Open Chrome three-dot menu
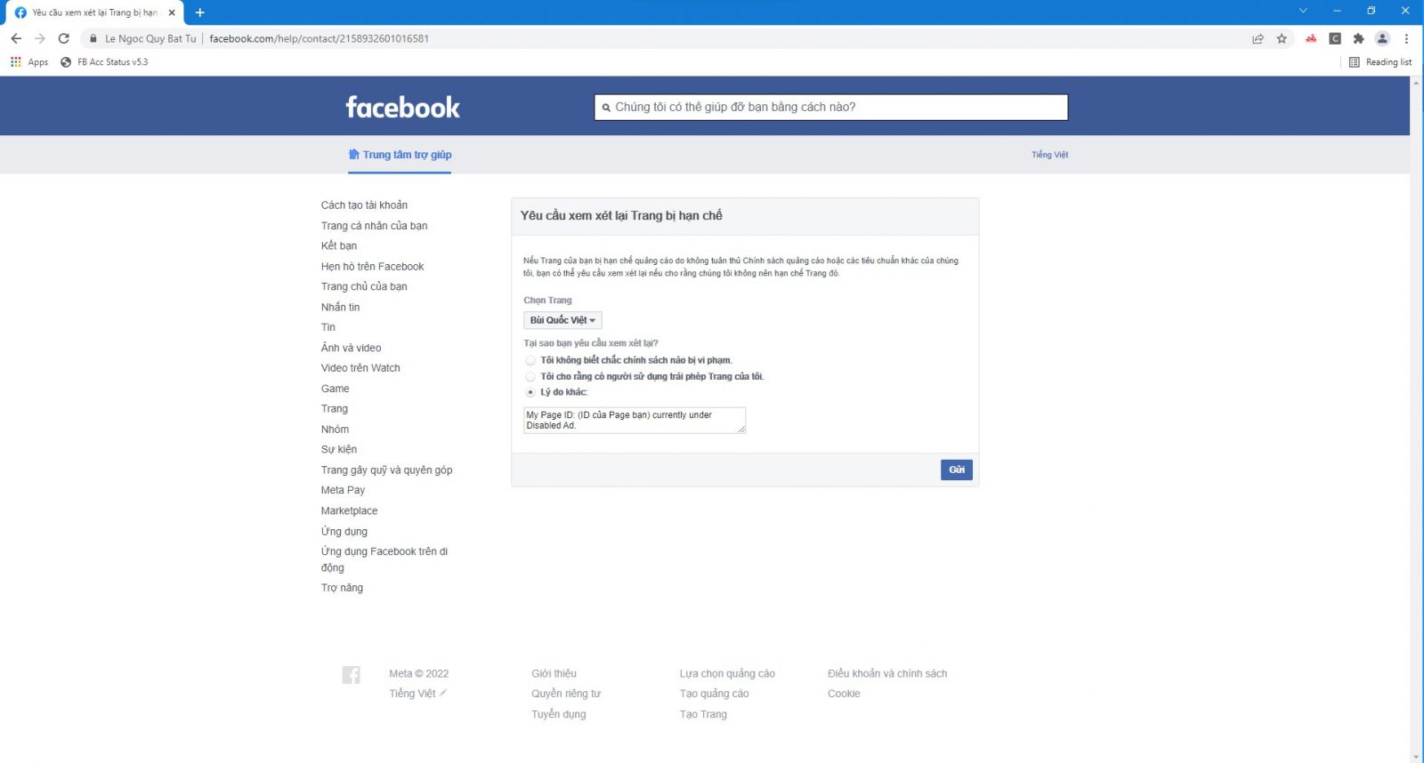This screenshot has height=763, width=1424. [1406, 38]
